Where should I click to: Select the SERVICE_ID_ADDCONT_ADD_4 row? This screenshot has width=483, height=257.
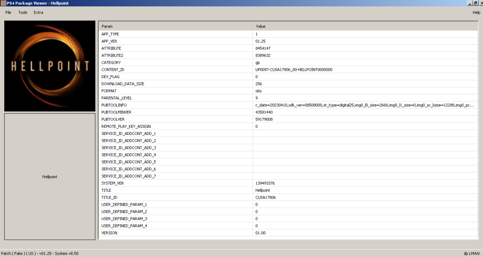click(x=288, y=155)
